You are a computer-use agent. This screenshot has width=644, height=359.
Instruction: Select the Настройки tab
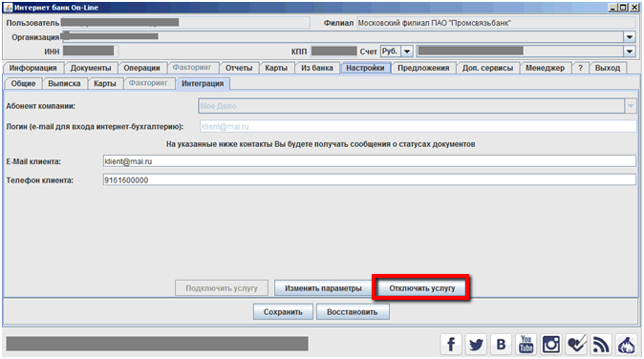[365, 68]
